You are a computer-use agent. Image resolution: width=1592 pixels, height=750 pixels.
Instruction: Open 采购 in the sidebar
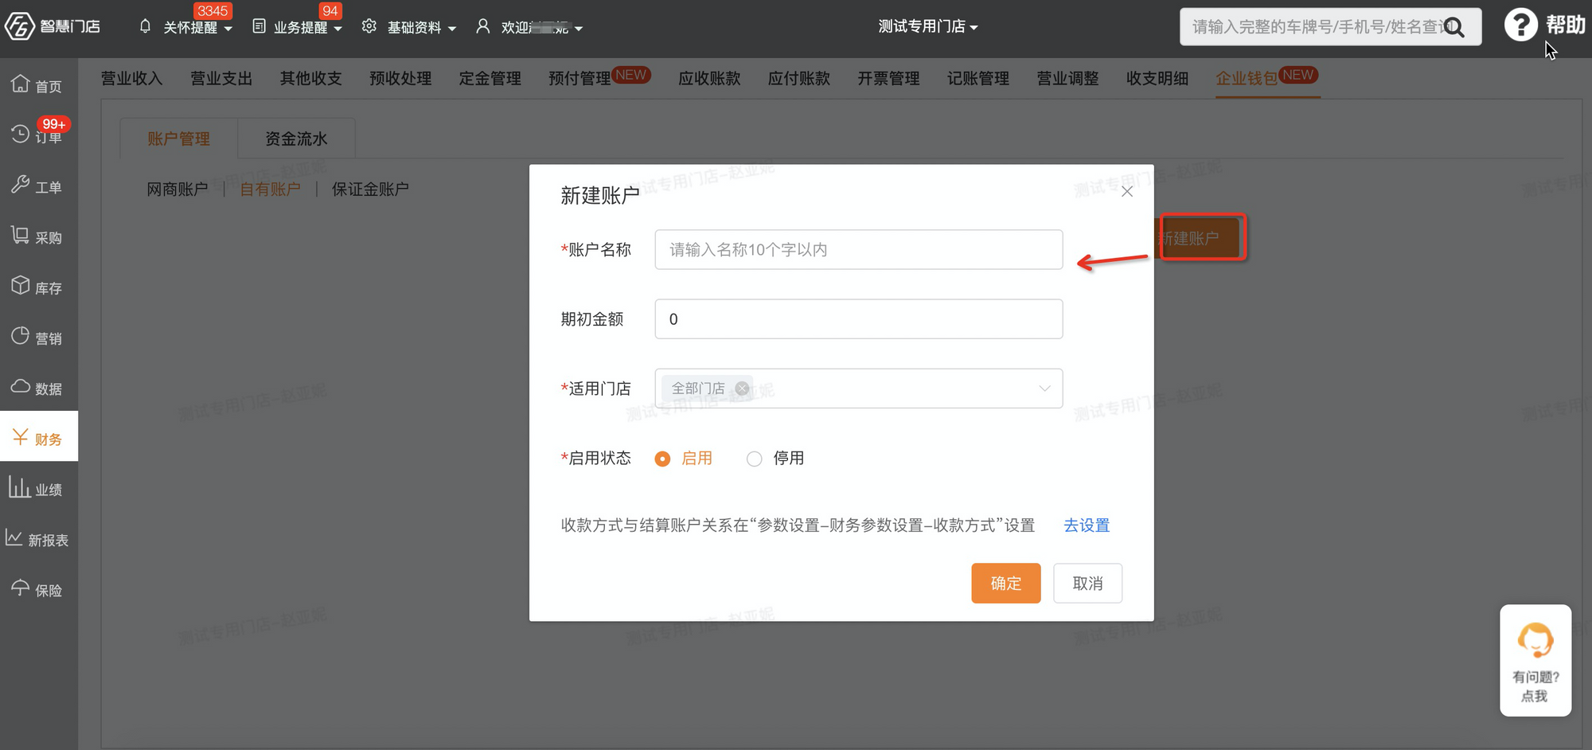38,236
